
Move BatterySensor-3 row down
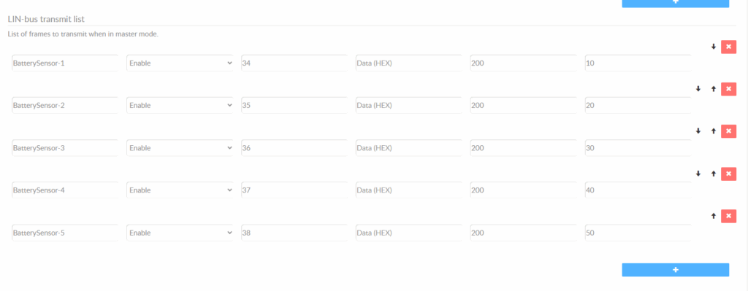click(x=698, y=131)
